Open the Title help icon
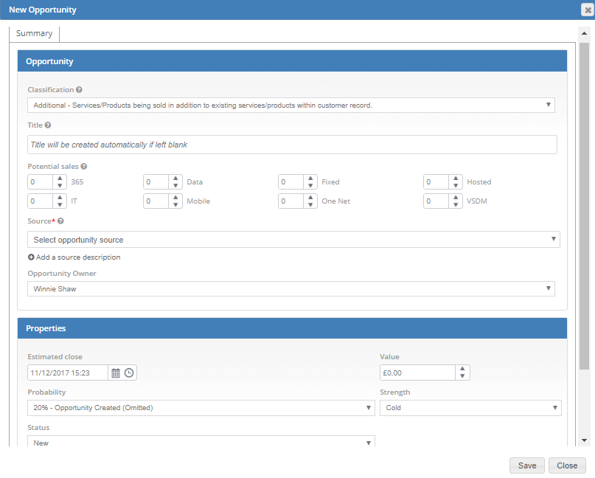Screen dimensions: 595x478 point(48,125)
